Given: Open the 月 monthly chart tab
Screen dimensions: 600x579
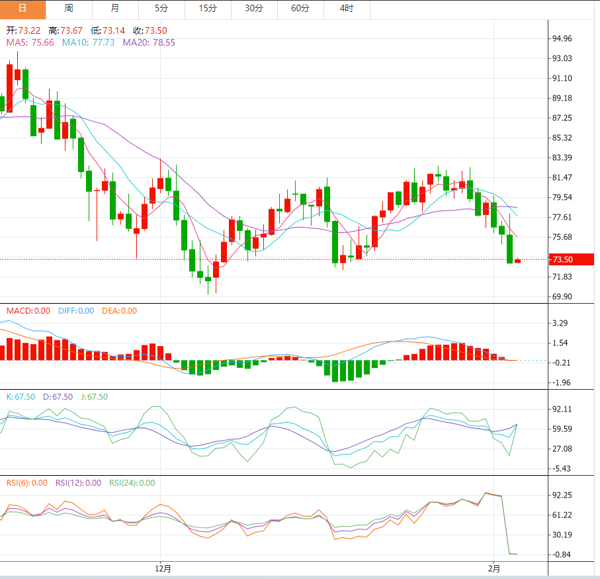Looking at the screenshot, I should tap(115, 9).
